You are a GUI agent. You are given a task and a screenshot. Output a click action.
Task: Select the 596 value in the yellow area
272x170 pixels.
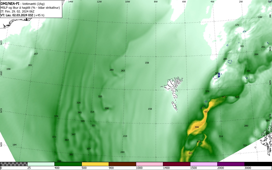click(197, 127)
